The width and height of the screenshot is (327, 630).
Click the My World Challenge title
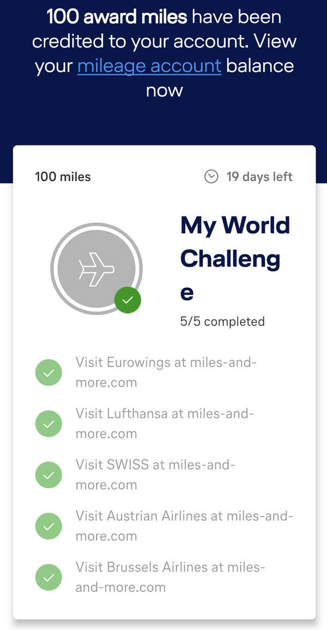coord(235,258)
